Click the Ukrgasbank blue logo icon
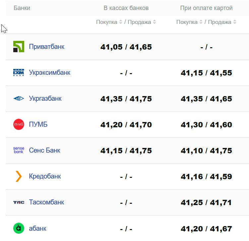249x241 pixels. tap(19, 98)
